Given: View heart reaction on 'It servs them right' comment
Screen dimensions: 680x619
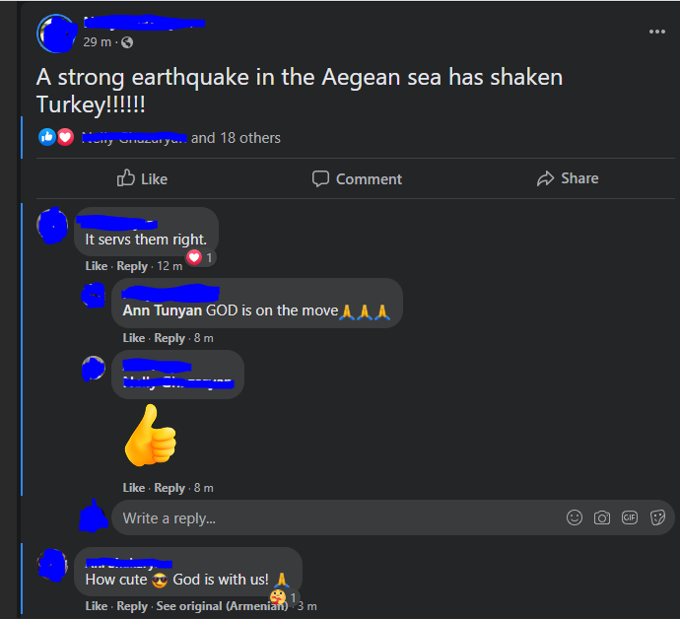Looking at the screenshot, I should (x=194, y=257).
